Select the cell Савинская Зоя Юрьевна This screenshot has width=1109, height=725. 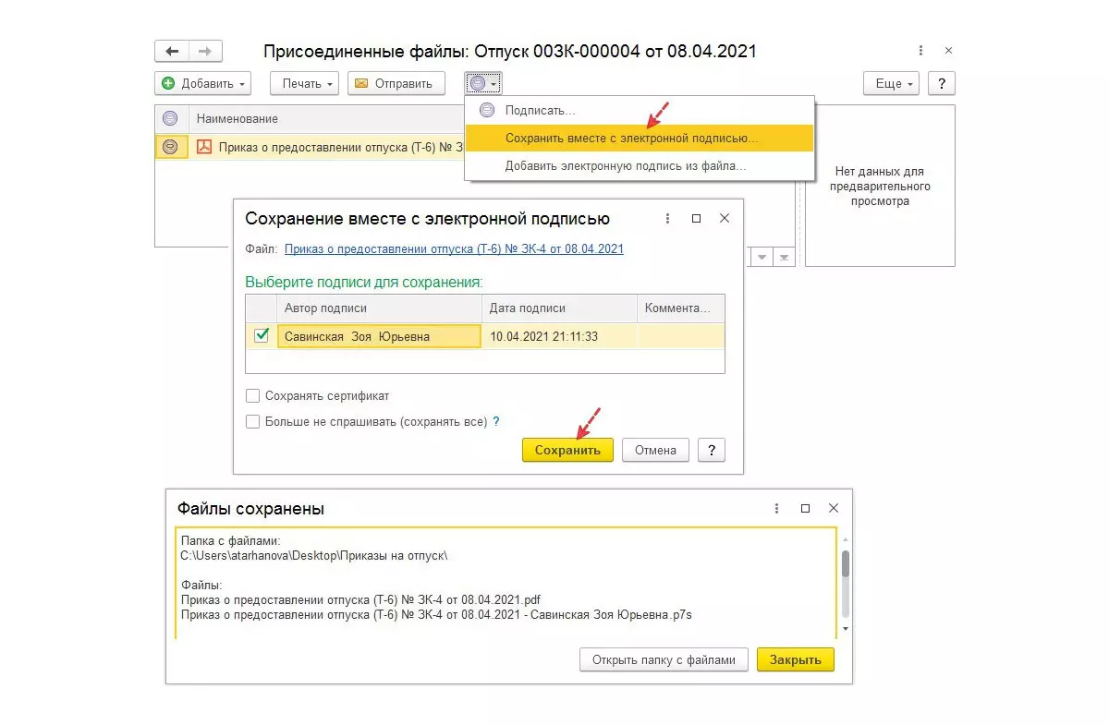point(379,336)
